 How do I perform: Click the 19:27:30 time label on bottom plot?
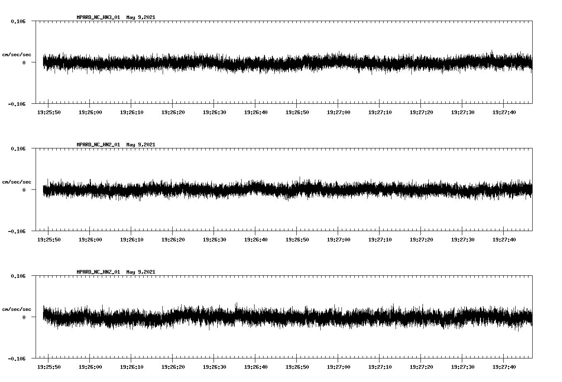[x=463, y=366]
